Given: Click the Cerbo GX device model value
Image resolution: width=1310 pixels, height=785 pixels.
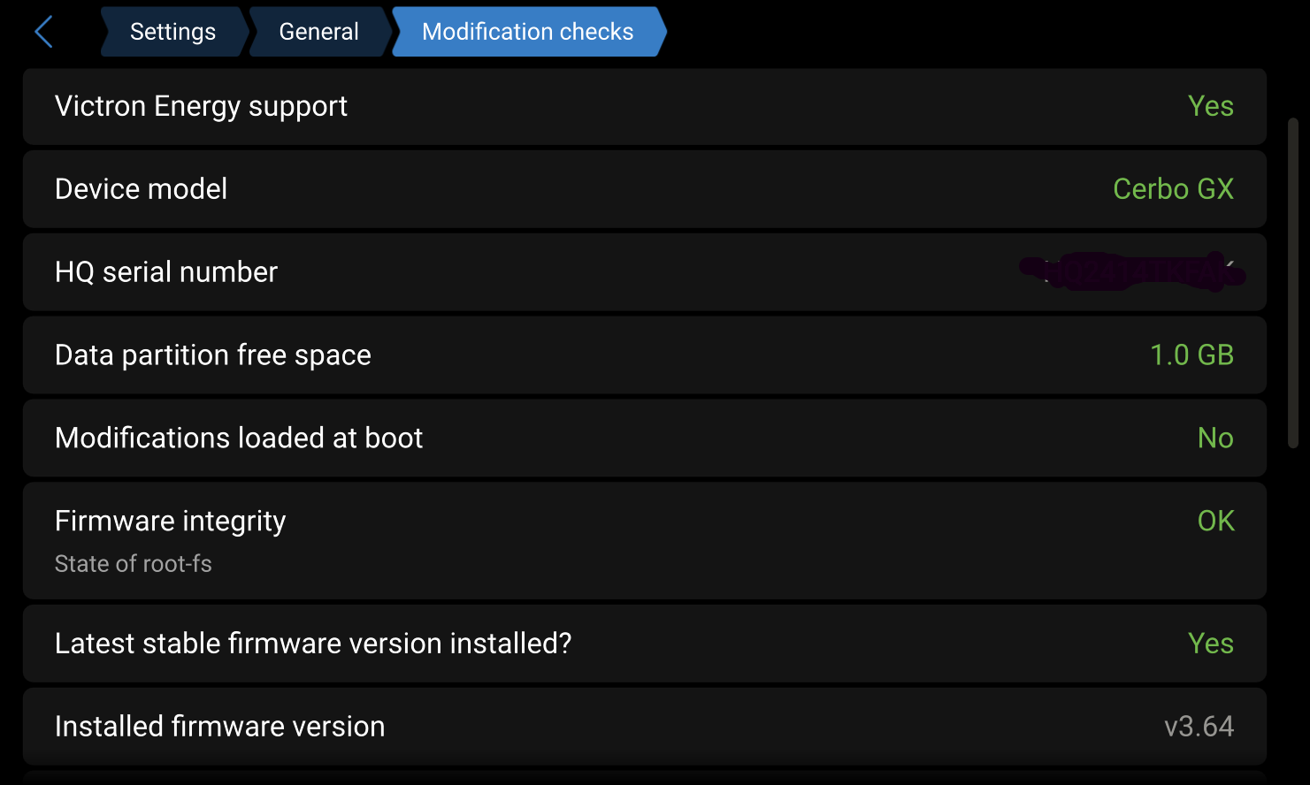Looking at the screenshot, I should (1173, 189).
